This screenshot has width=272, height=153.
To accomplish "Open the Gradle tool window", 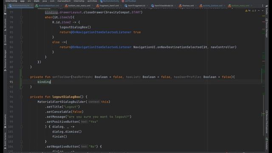I will click(x=267, y=10).
